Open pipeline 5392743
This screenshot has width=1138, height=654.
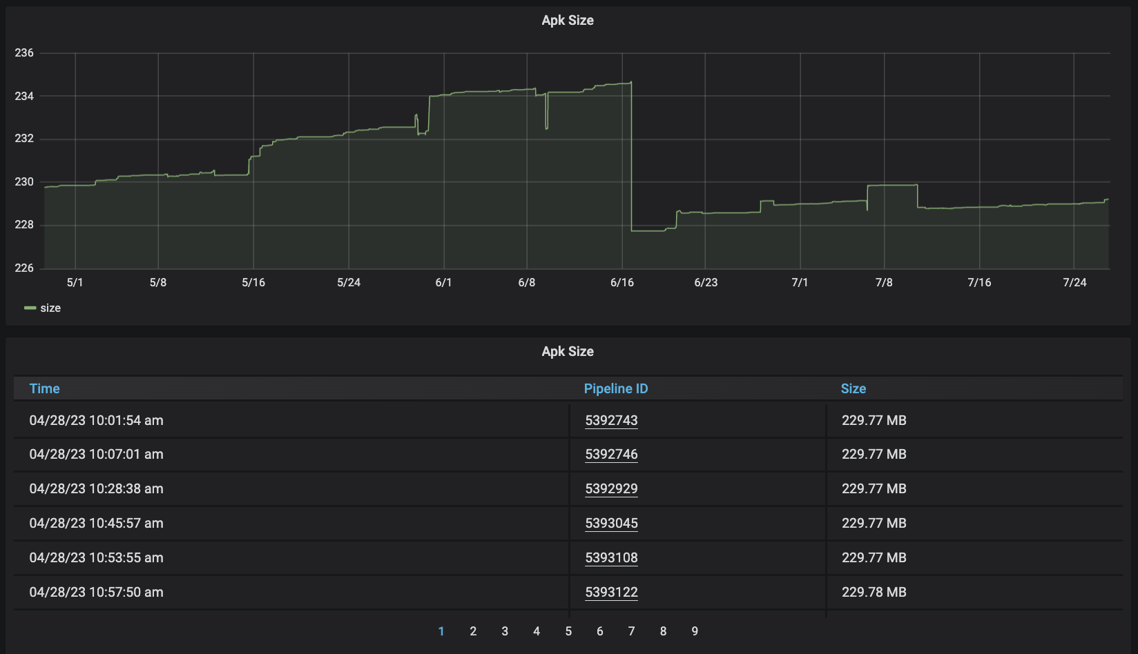pyautogui.click(x=612, y=420)
